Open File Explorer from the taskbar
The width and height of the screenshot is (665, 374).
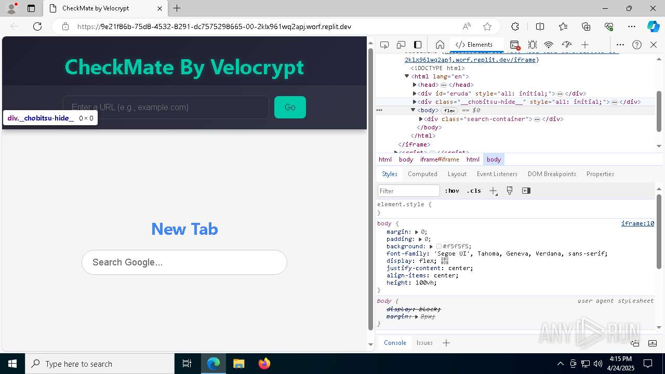(238, 364)
